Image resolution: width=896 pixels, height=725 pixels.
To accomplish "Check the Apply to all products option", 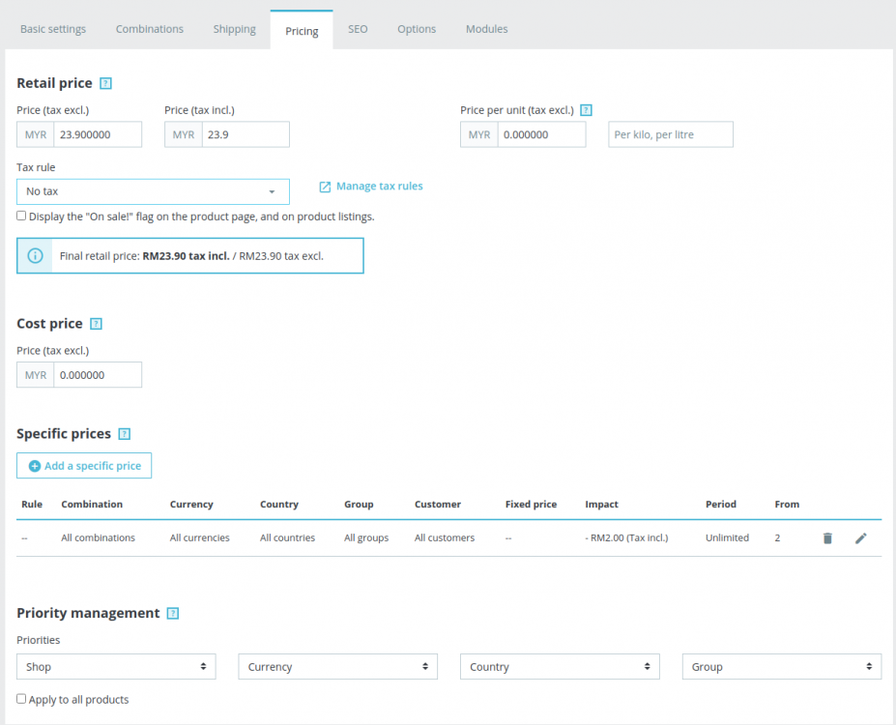I will (x=20, y=699).
